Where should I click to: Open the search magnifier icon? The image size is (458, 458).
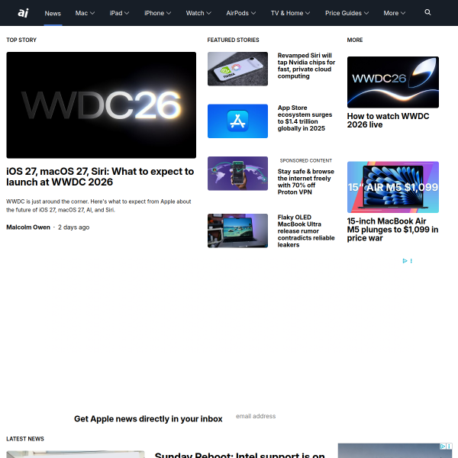tap(427, 12)
